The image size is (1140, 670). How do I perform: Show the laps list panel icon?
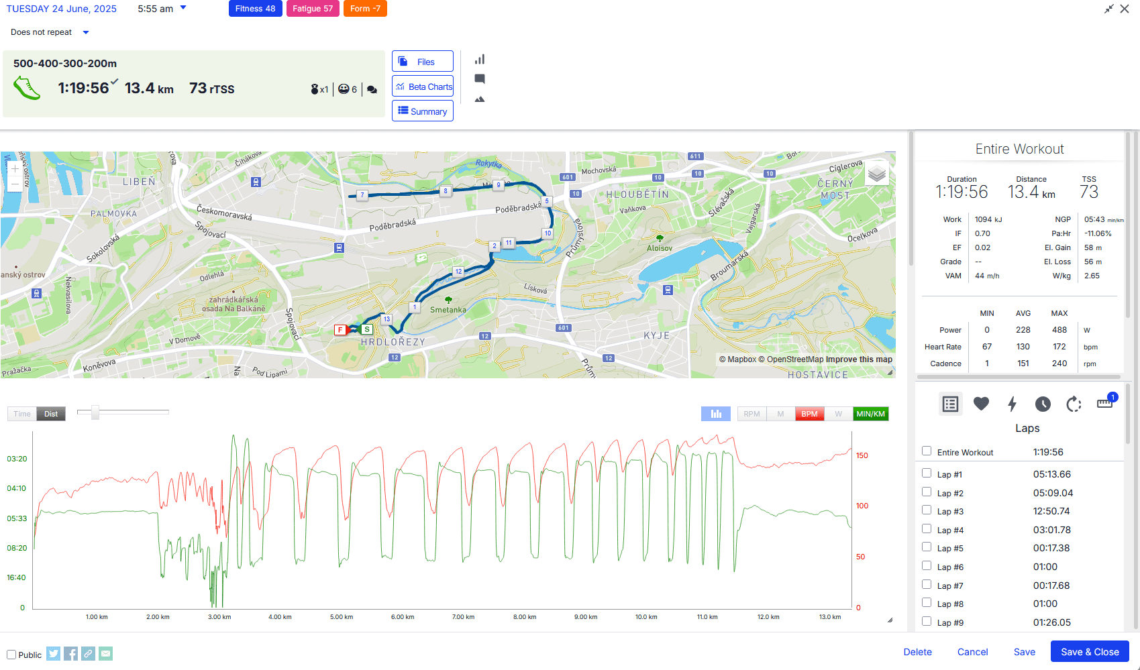pos(950,404)
